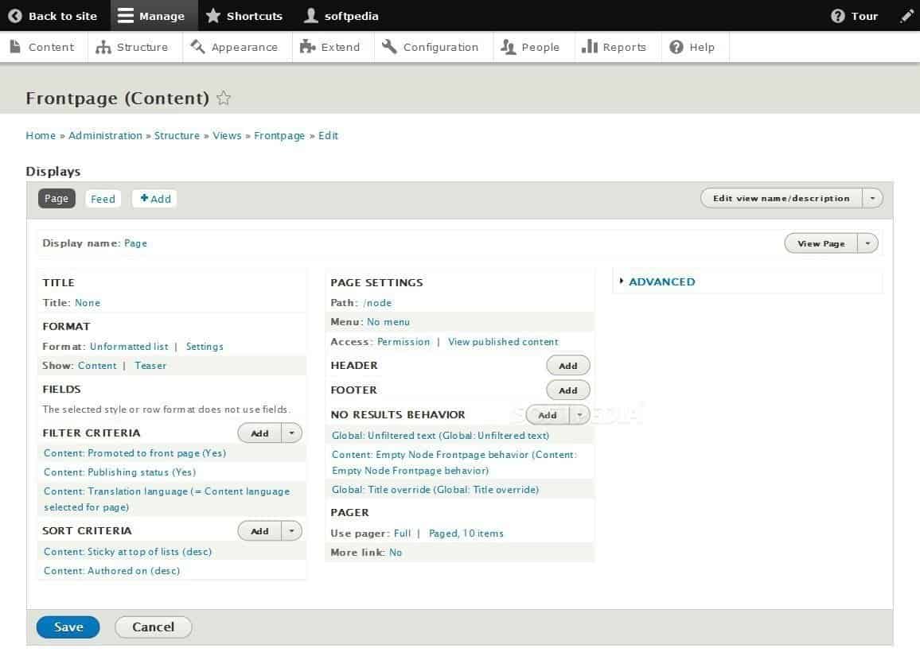This screenshot has width=920, height=656.
Task: Edit Translation language filter
Action: (166, 499)
